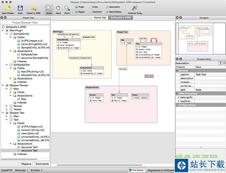Switch to Softpedia's ORM tab

point(120,18)
